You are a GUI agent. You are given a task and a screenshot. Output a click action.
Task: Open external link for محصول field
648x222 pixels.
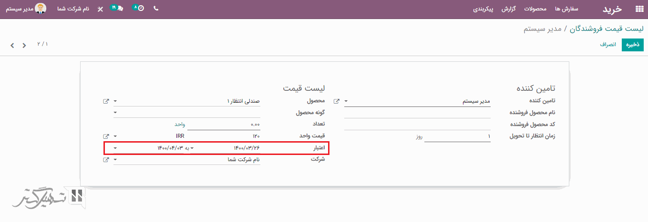click(106, 101)
